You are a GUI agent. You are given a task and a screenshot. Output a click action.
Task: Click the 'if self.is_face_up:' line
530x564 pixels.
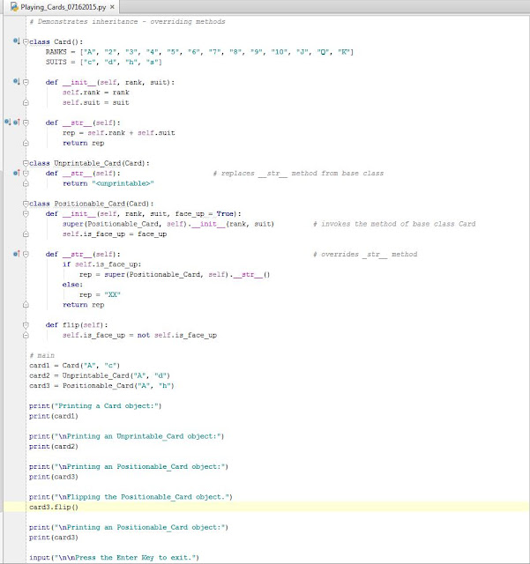pyautogui.click(x=102, y=264)
